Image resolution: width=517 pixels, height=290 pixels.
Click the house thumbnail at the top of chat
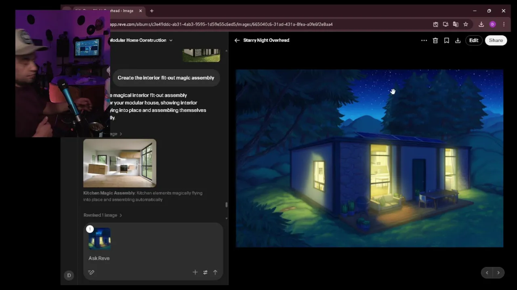(x=201, y=55)
